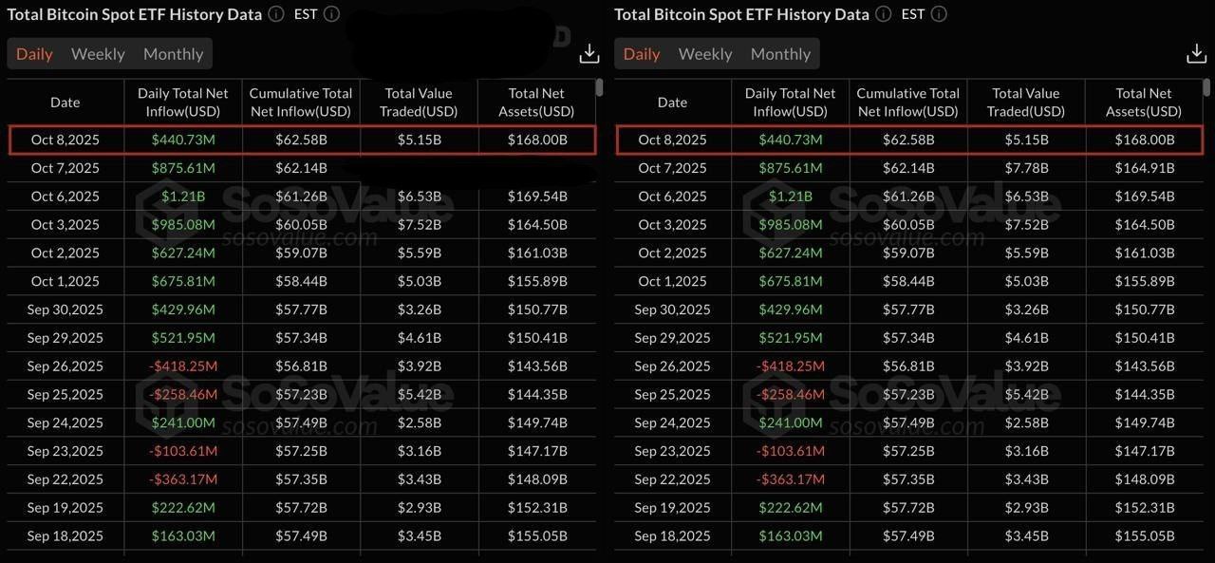Click info icon next to right EST label

939,14
